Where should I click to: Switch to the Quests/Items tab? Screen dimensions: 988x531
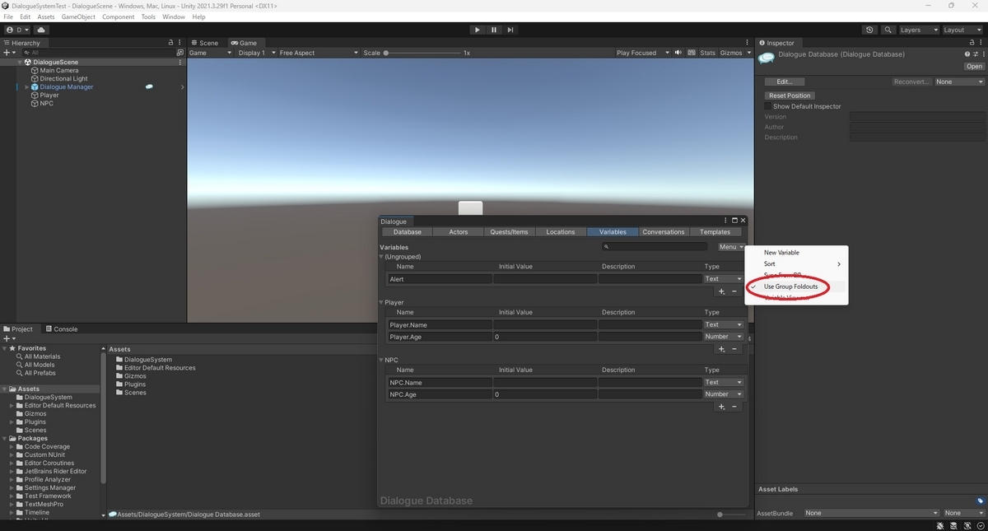[509, 232]
